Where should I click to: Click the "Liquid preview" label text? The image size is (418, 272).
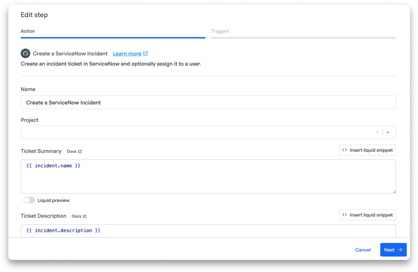[x=53, y=200]
